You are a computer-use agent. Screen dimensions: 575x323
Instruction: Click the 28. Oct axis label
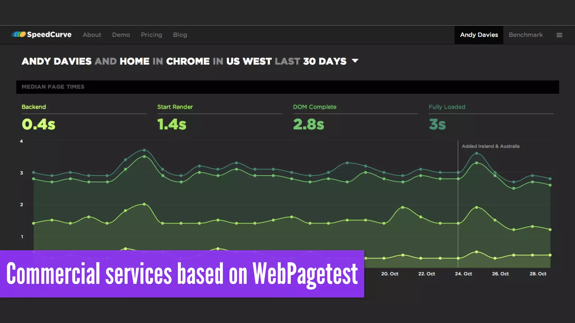tap(538, 274)
